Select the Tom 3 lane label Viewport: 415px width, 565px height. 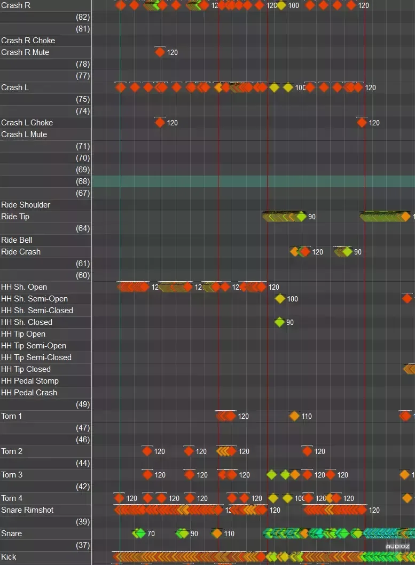12,474
